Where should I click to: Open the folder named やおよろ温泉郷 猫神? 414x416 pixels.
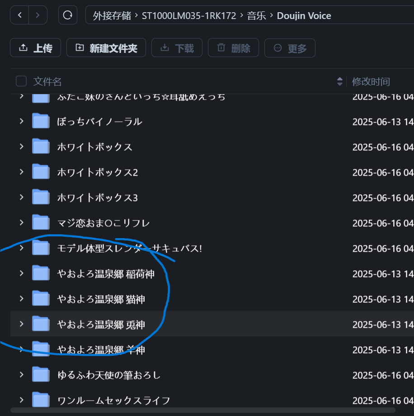tap(101, 299)
